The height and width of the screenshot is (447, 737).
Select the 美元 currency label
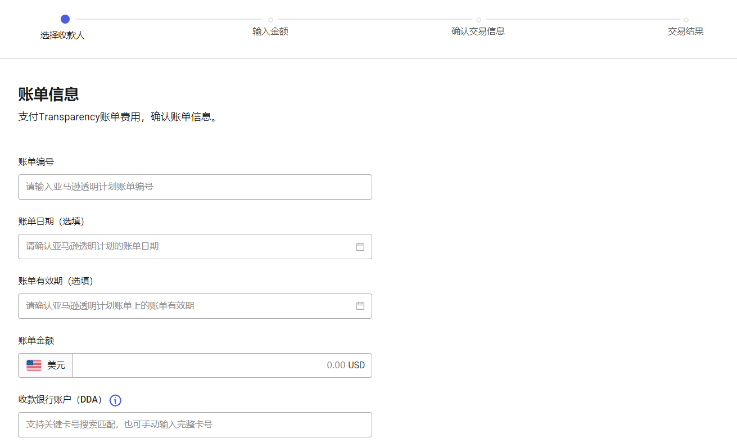point(56,365)
